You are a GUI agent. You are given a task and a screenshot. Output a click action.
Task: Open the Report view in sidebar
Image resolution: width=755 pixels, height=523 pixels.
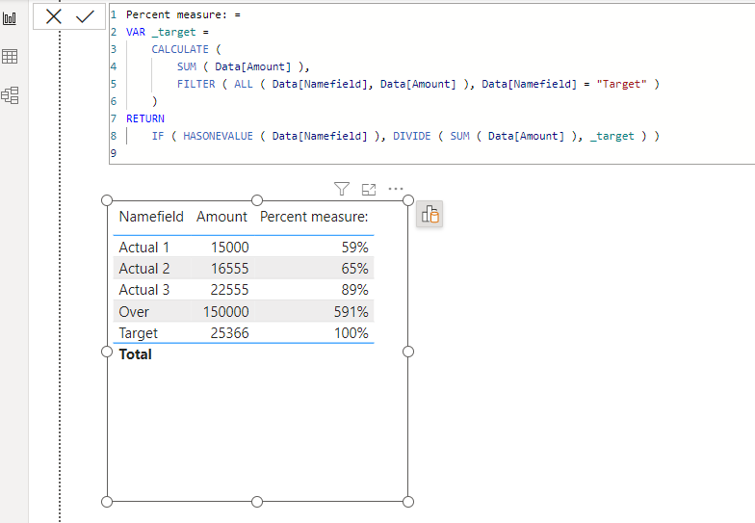pyautogui.click(x=10, y=19)
